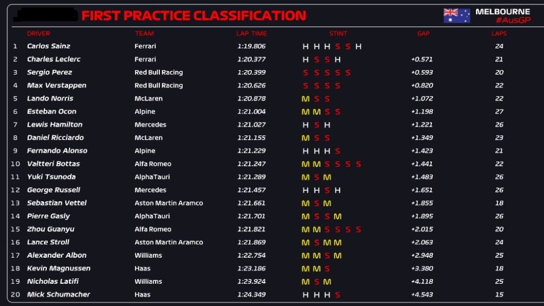Click Lewis Hamilton's red S tyre icon
The width and height of the screenshot is (544, 306).
click(x=317, y=125)
